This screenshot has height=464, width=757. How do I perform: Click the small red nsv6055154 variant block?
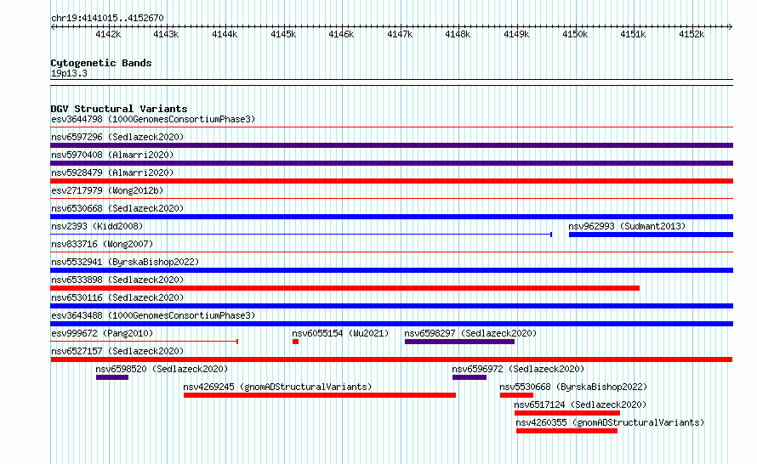[x=295, y=342]
